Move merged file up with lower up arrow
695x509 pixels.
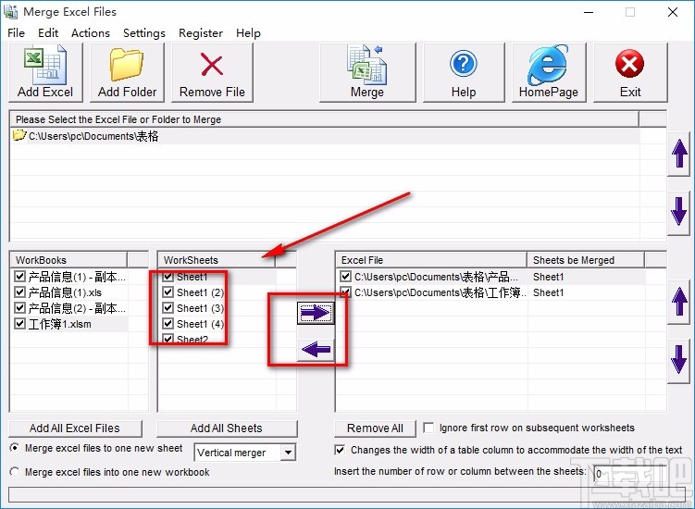[679, 302]
